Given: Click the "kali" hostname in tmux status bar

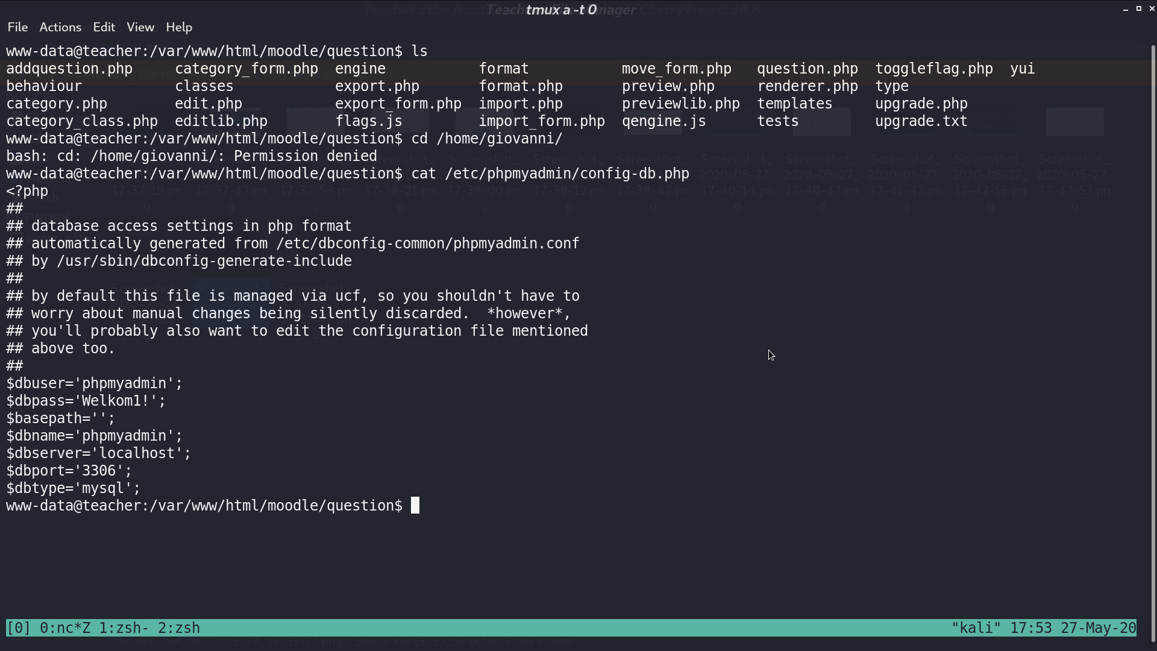Looking at the screenshot, I should (976, 628).
